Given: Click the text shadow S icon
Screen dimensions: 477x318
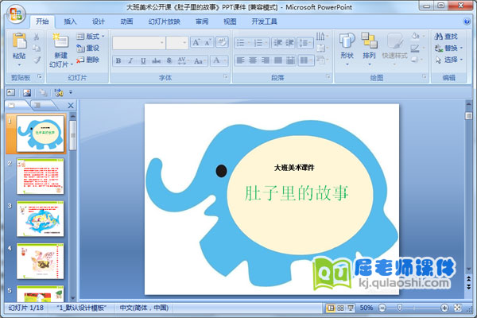Looking at the screenshot, I should [x=169, y=60].
